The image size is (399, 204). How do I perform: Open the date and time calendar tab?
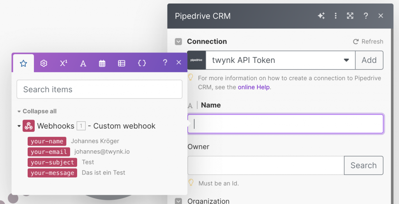[x=102, y=63]
